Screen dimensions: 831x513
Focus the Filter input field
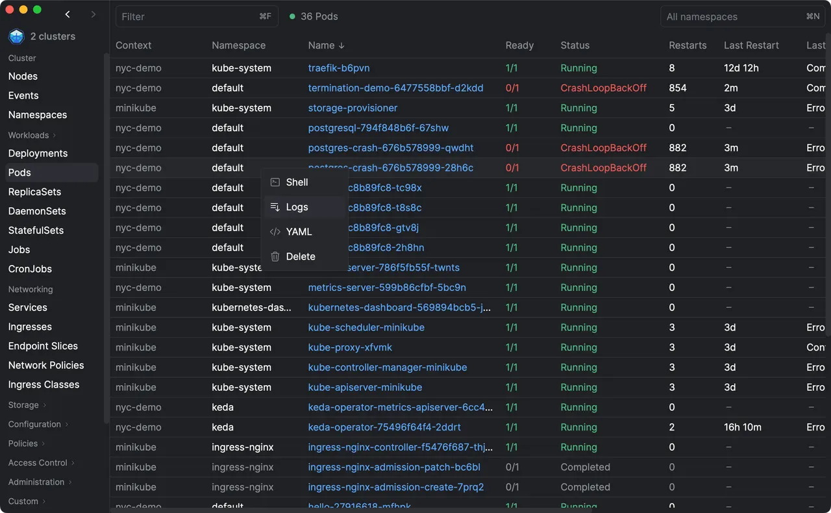click(197, 16)
